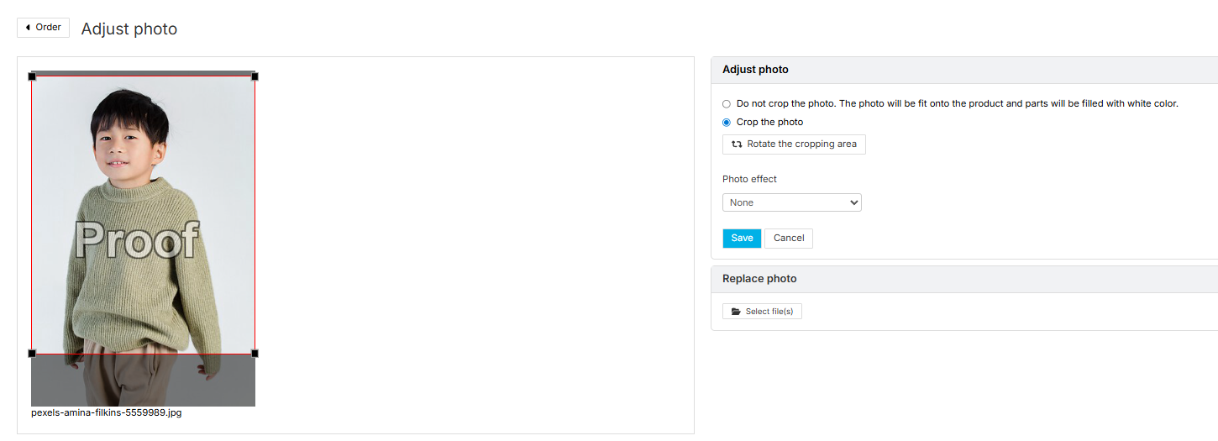
Task: Click the back arrow icon beside Order
Action: [x=28, y=28]
